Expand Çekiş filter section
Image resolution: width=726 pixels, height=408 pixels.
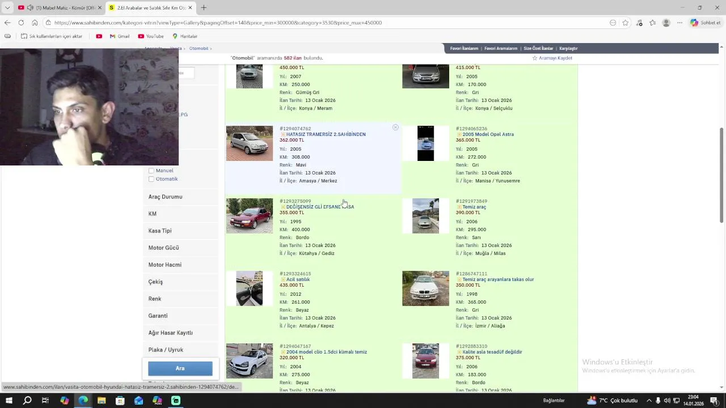click(x=180, y=282)
